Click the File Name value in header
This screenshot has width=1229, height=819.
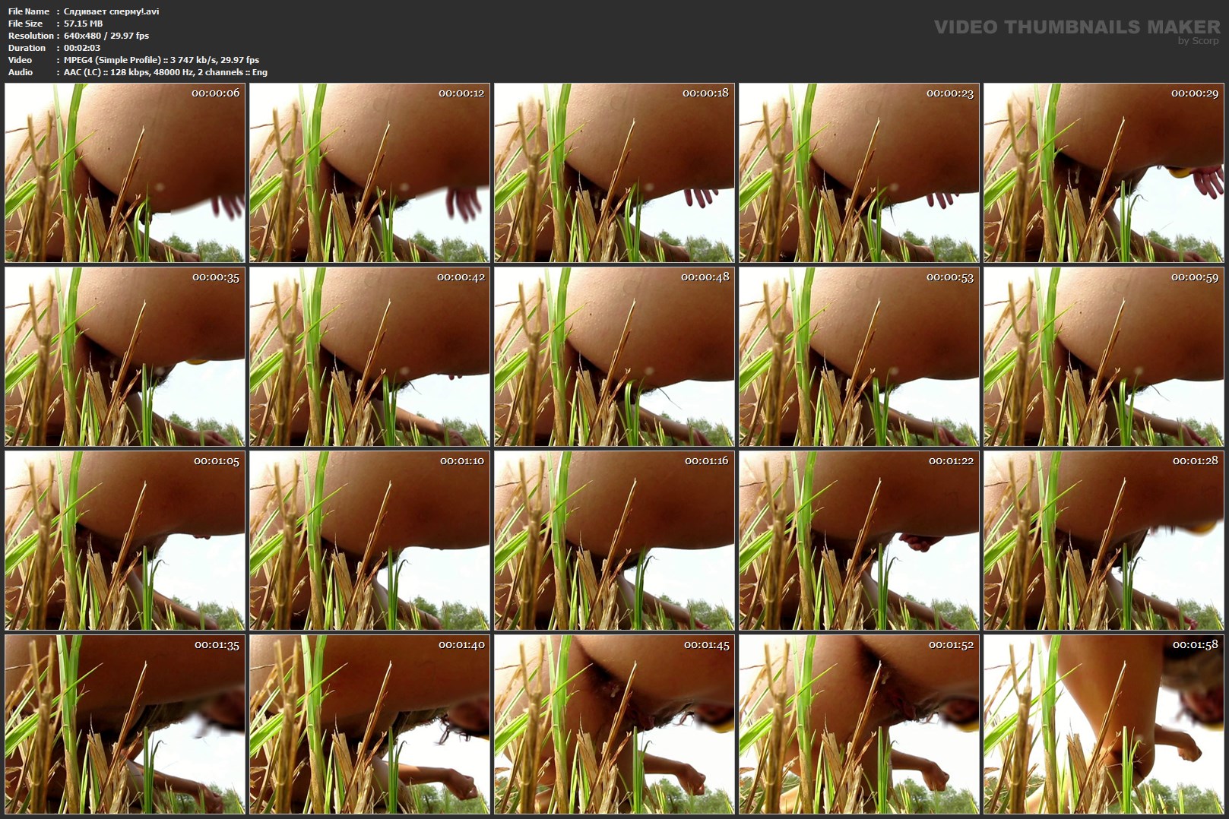pos(111,11)
